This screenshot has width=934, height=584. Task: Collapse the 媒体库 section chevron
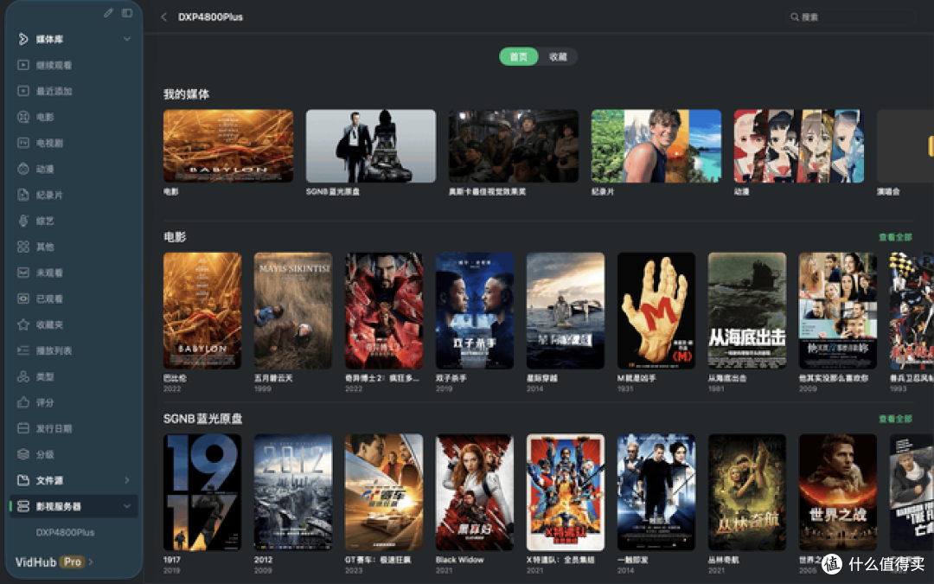[127, 39]
